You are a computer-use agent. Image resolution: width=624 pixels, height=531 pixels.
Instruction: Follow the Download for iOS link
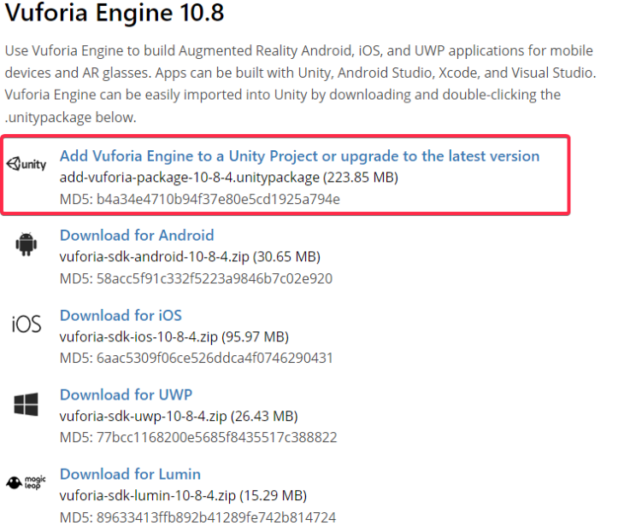pos(121,316)
